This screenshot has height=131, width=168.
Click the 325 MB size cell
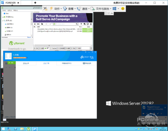[79, 31]
